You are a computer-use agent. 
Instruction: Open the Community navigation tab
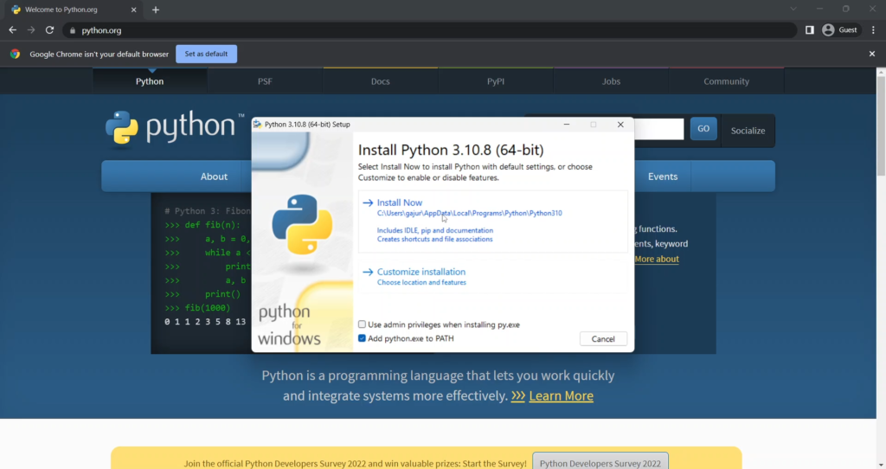(726, 81)
